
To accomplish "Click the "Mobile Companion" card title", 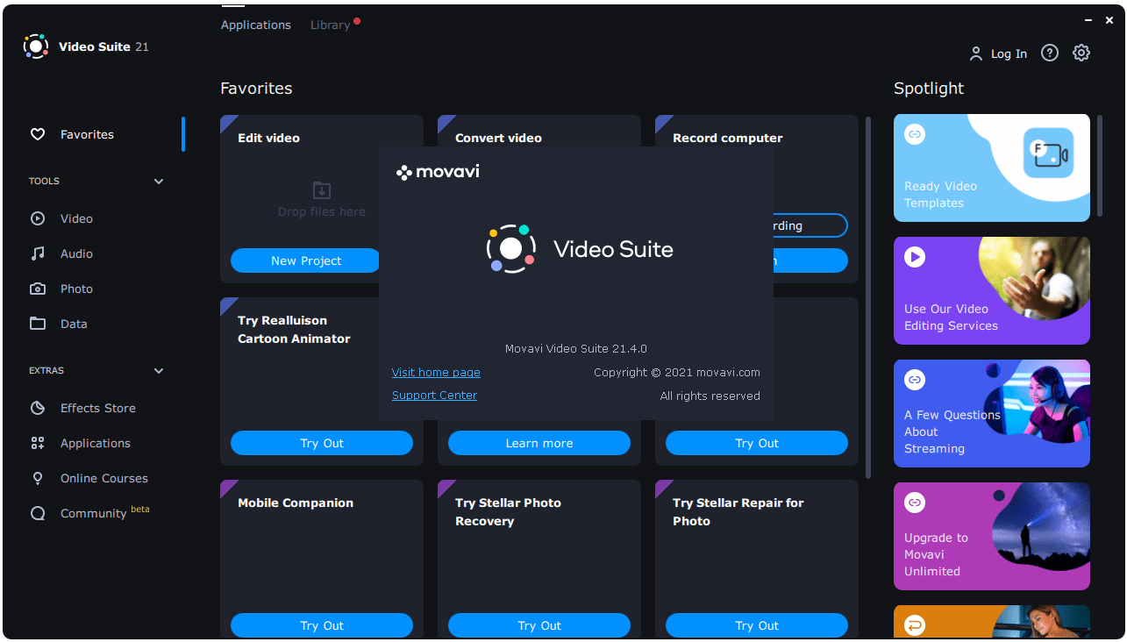I will click(x=296, y=503).
